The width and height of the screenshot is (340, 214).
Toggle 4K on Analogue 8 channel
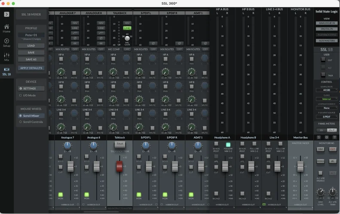coord(101,43)
